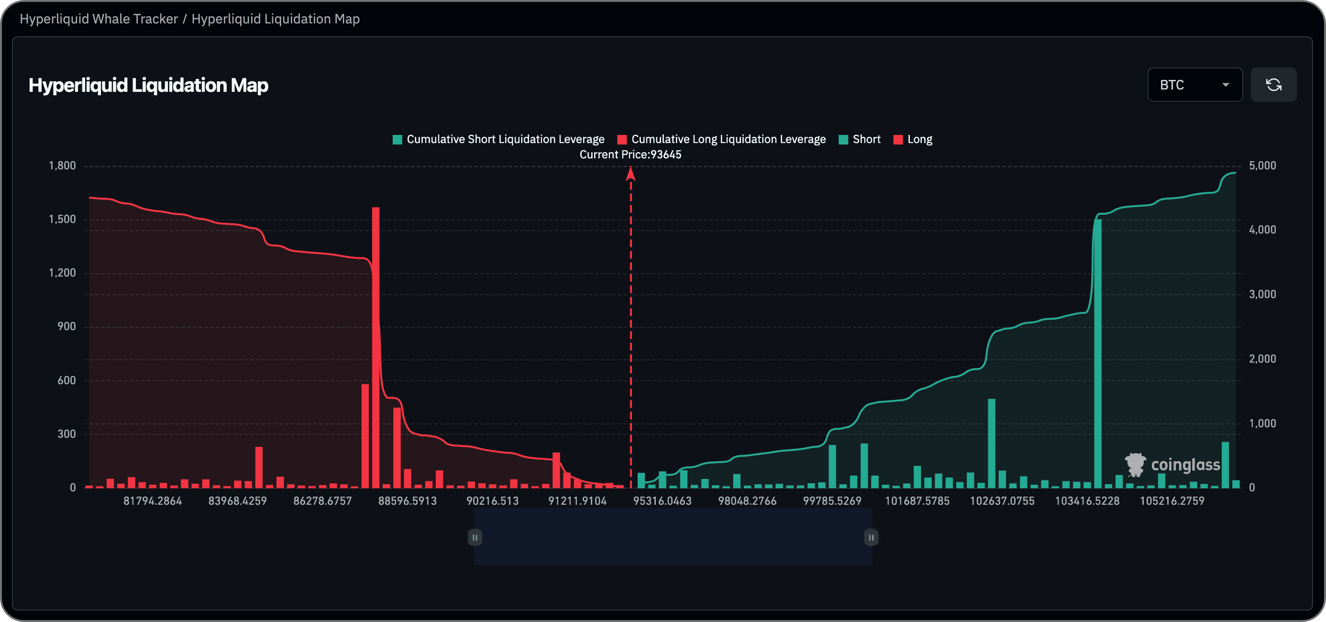Click the Current Price:93645 label

tap(630, 155)
